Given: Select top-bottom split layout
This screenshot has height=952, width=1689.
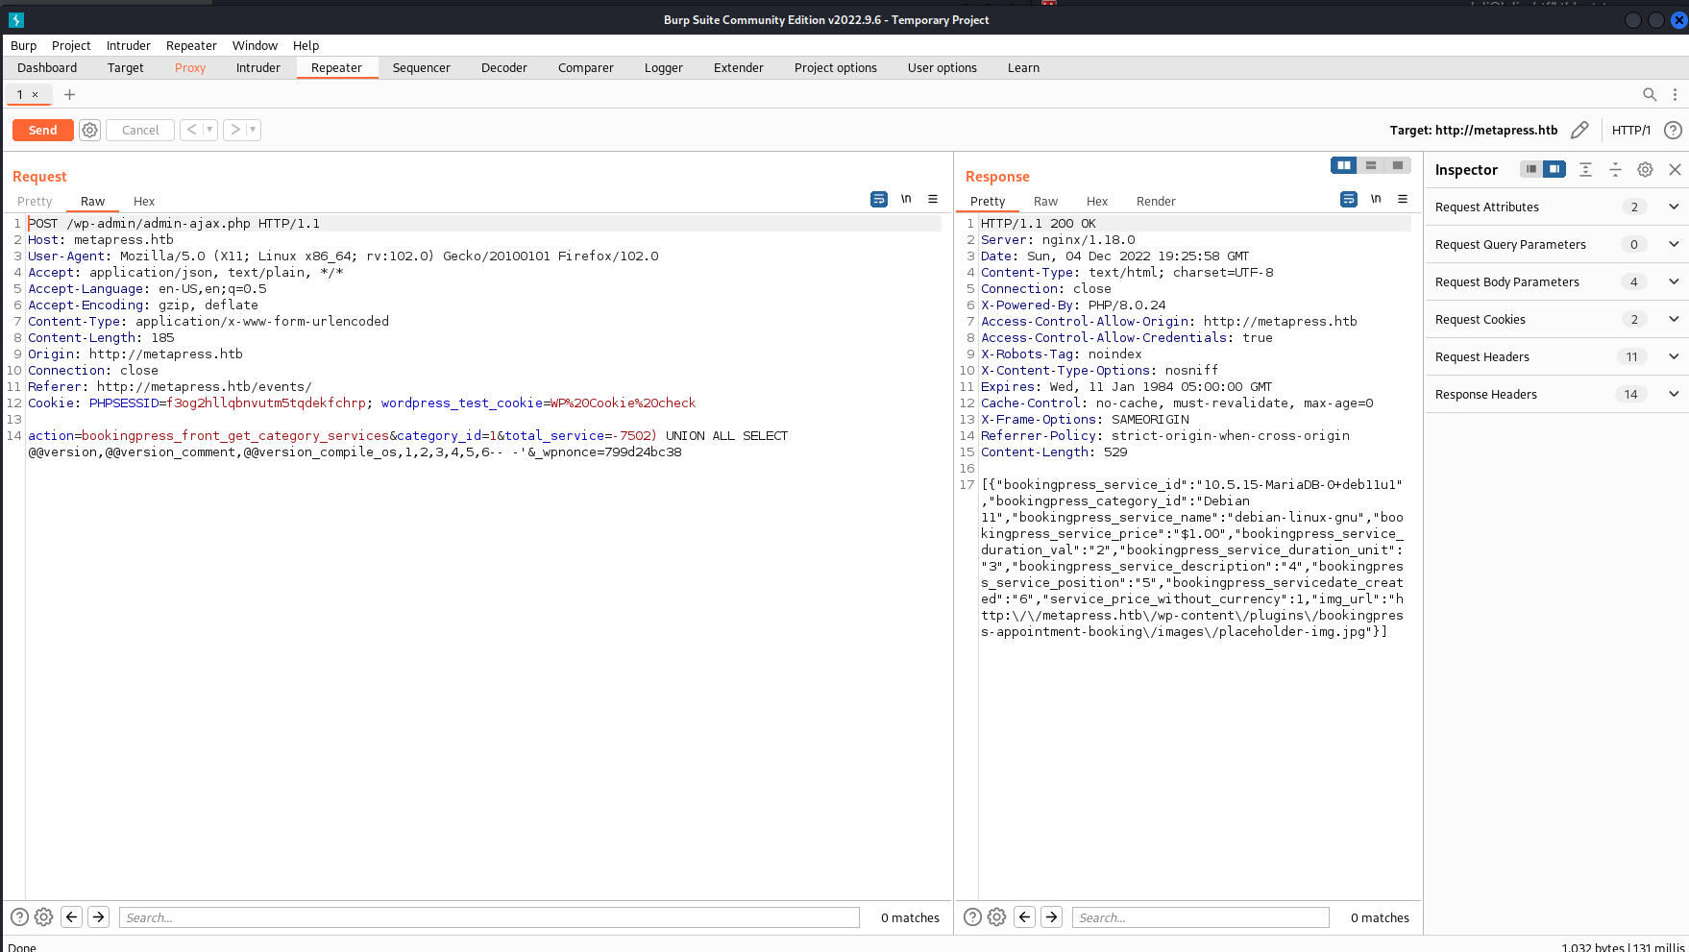Looking at the screenshot, I should click(x=1371, y=165).
